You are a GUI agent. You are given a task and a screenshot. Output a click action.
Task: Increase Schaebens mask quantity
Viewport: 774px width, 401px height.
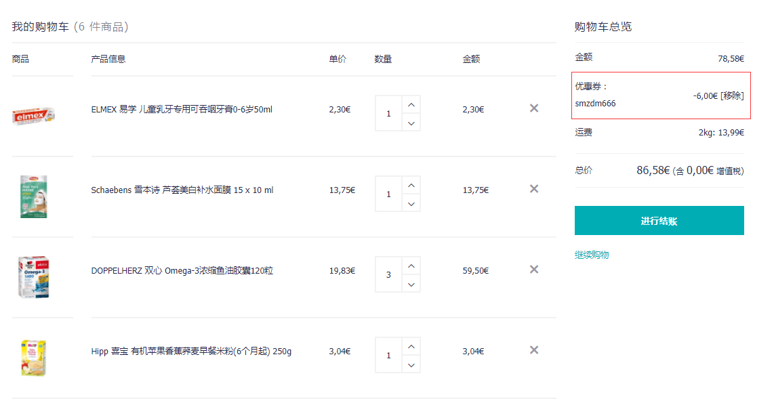click(411, 186)
